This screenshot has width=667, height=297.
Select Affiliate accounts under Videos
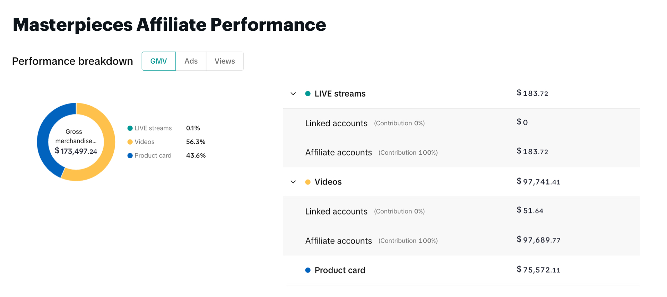click(x=338, y=241)
